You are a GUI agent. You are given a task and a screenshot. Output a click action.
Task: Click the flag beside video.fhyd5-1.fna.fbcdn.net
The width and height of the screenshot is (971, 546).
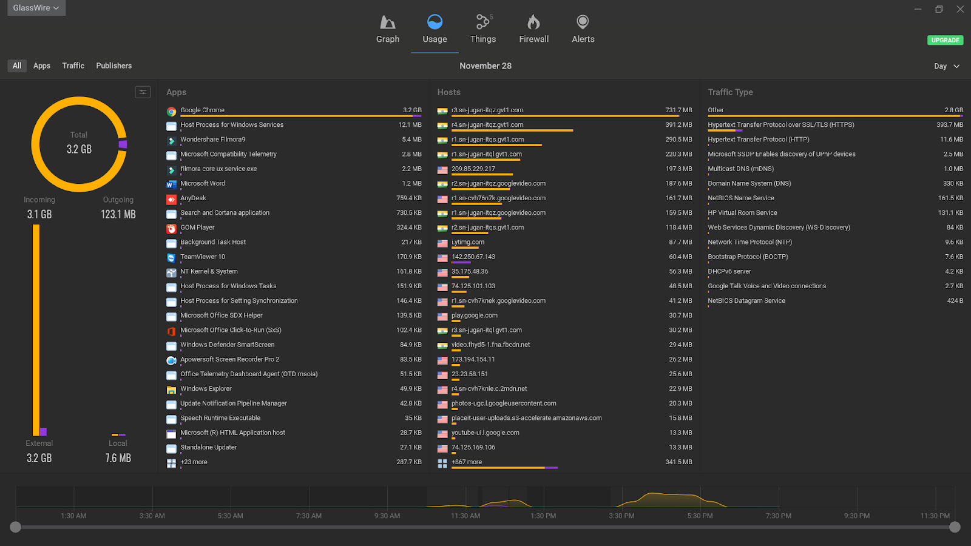[442, 346]
